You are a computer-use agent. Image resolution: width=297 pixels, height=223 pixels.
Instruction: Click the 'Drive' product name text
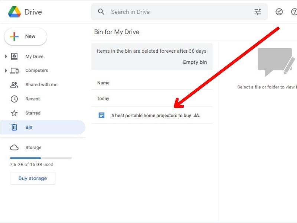point(33,12)
